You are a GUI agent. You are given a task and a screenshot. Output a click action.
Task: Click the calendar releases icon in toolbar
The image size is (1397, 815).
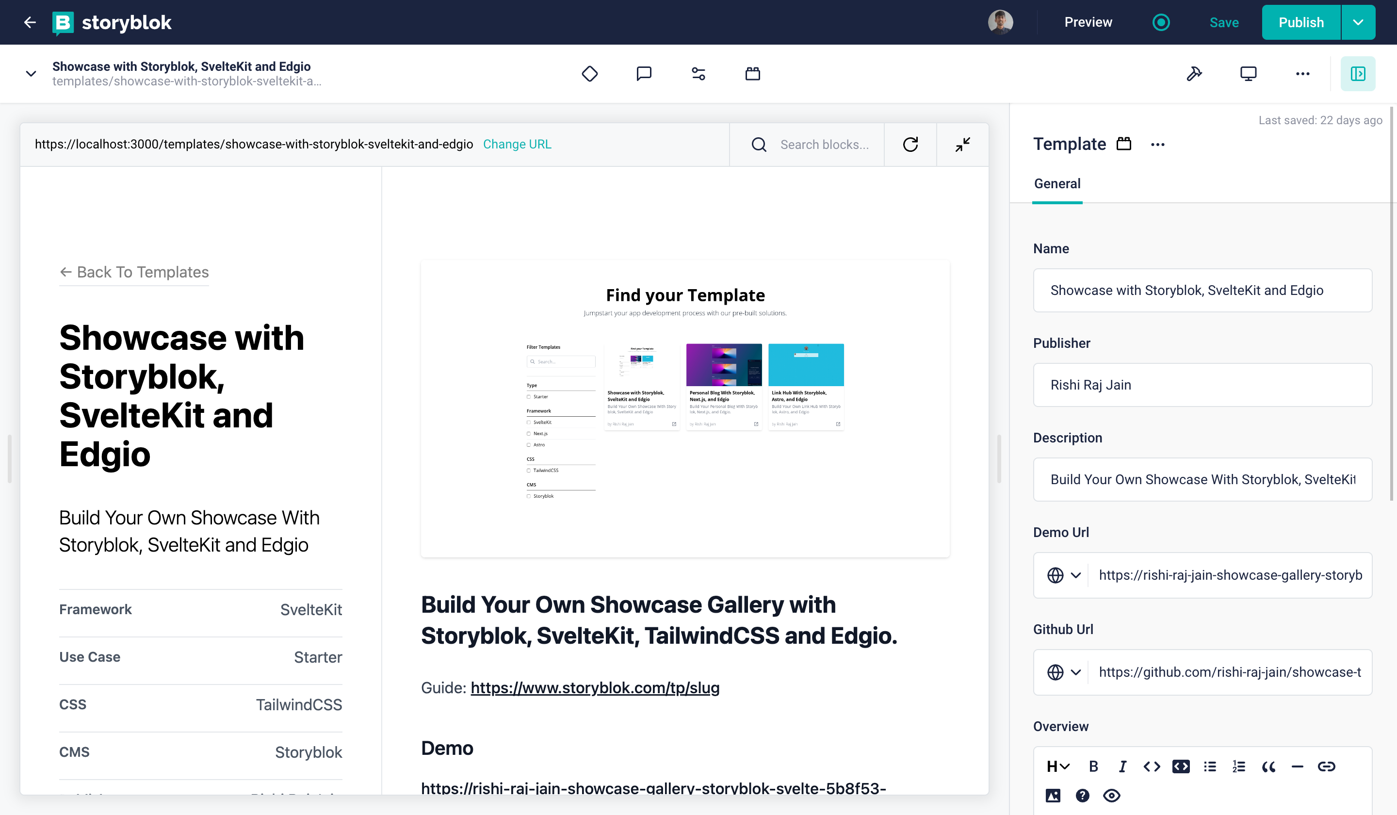(752, 73)
